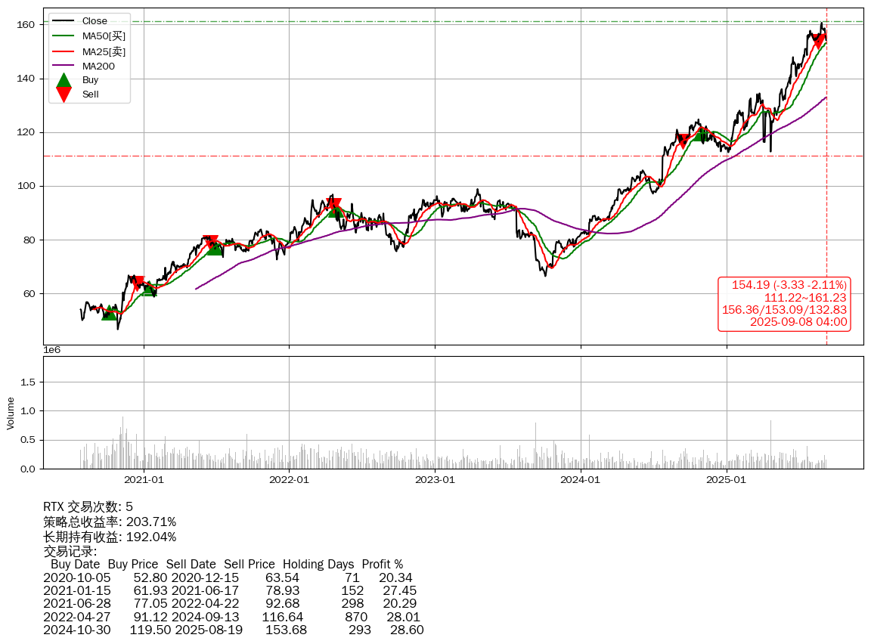Image resolution: width=871 pixels, height=644 pixels.
Task: Click the red sell marker near price 79 in mid-2021
Action: [x=211, y=242]
